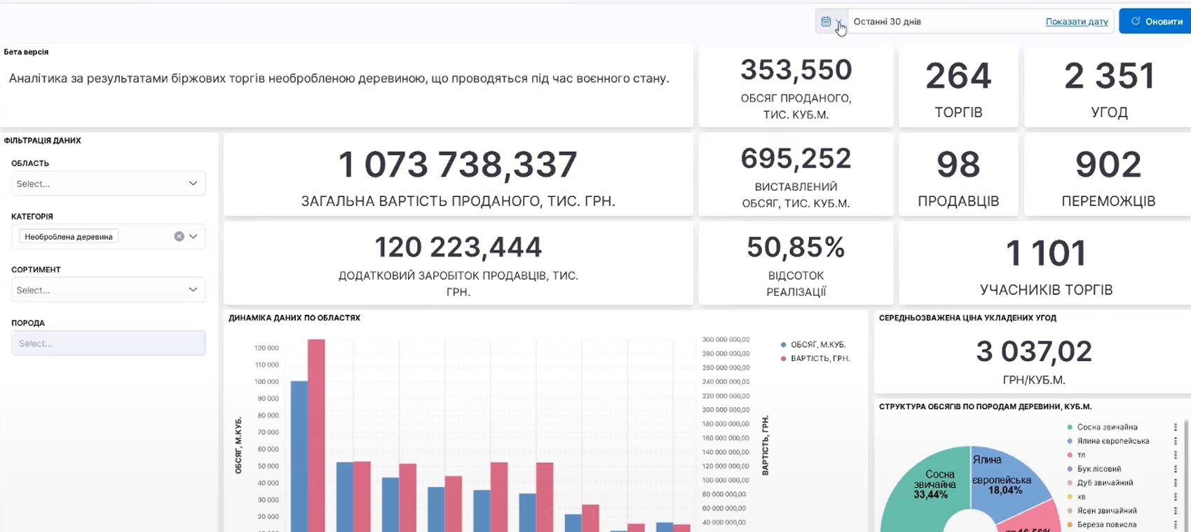Open options menu for Ялина європейська legend

[x=1176, y=441]
